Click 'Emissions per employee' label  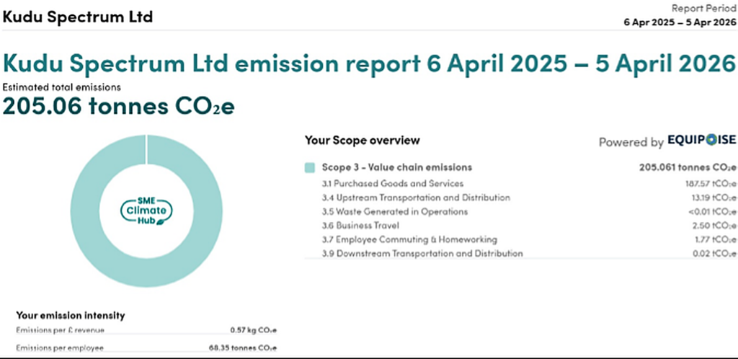click(60, 348)
